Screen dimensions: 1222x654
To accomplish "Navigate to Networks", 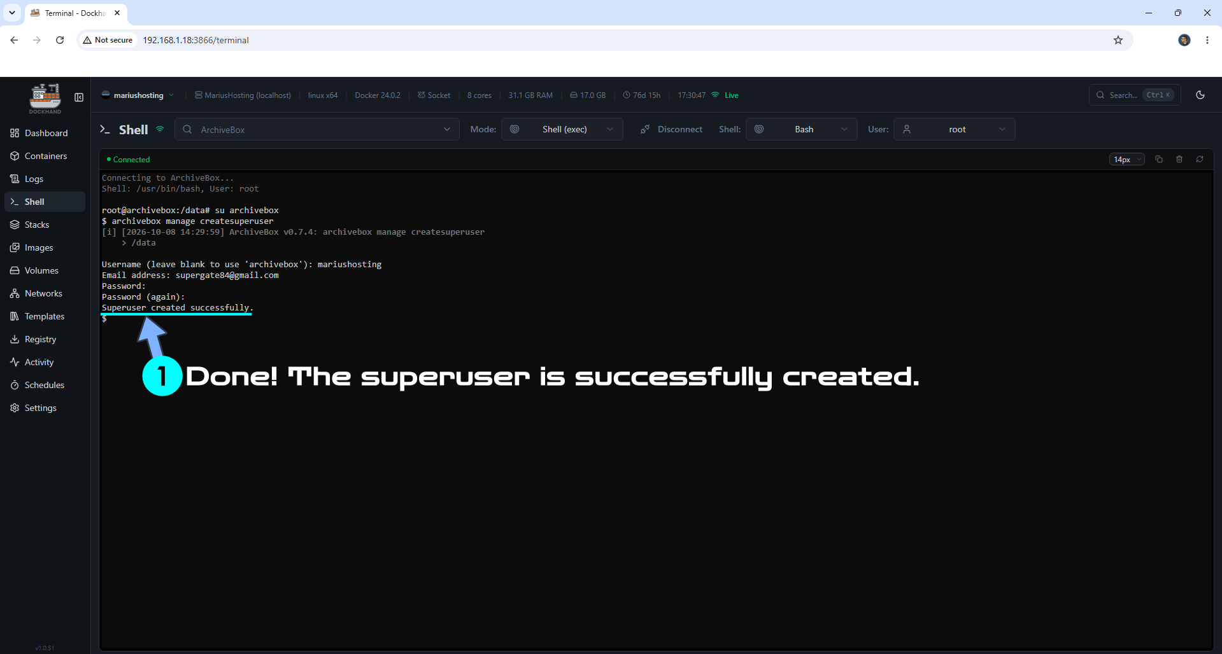I will tap(45, 293).
